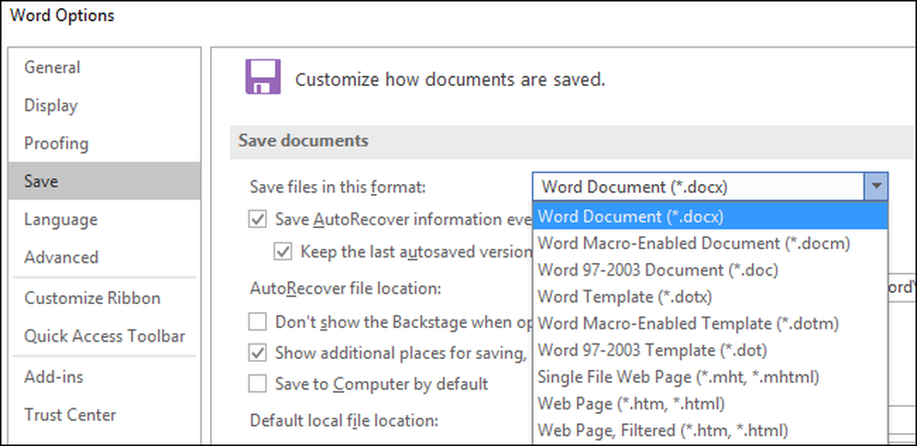917x446 pixels.
Task: Click the Customize how documents are saved text
Action: tap(449, 80)
